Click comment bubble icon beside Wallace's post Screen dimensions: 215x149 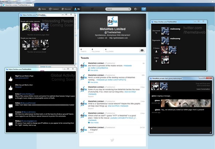11,124
